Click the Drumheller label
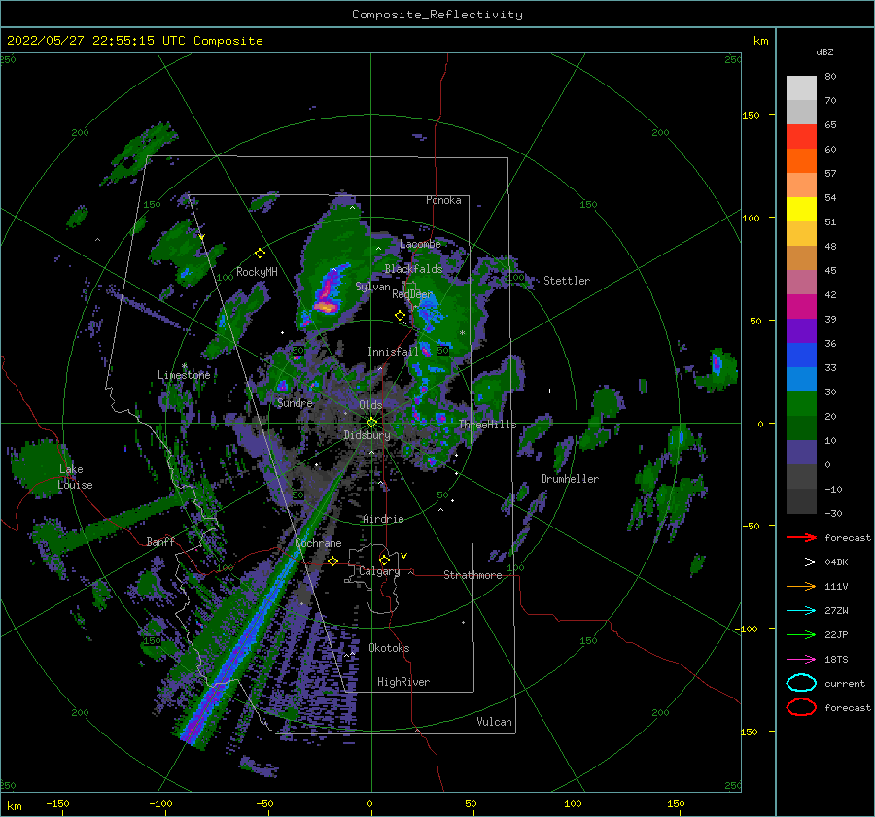 pos(570,479)
